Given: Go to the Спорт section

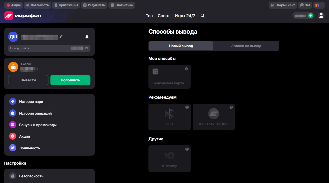Looking at the screenshot, I should click(x=164, y=16).
